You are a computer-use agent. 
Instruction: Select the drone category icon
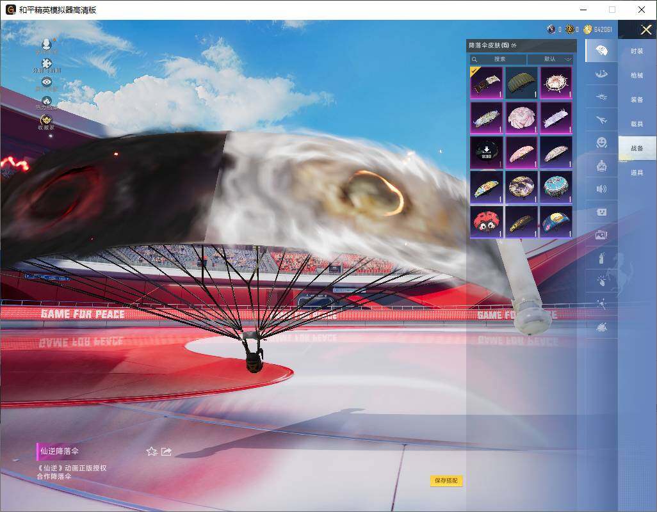pyautogui.click(x=601, y=97)
